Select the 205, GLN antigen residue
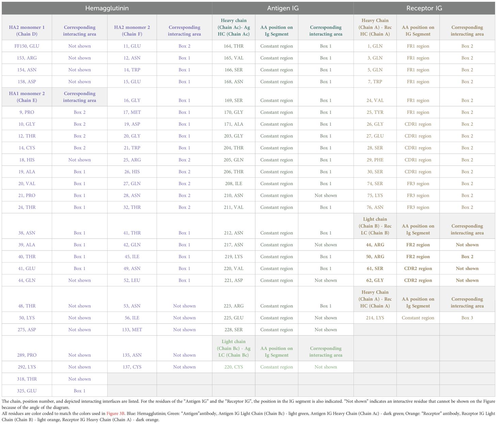 (x=234, y=160)
